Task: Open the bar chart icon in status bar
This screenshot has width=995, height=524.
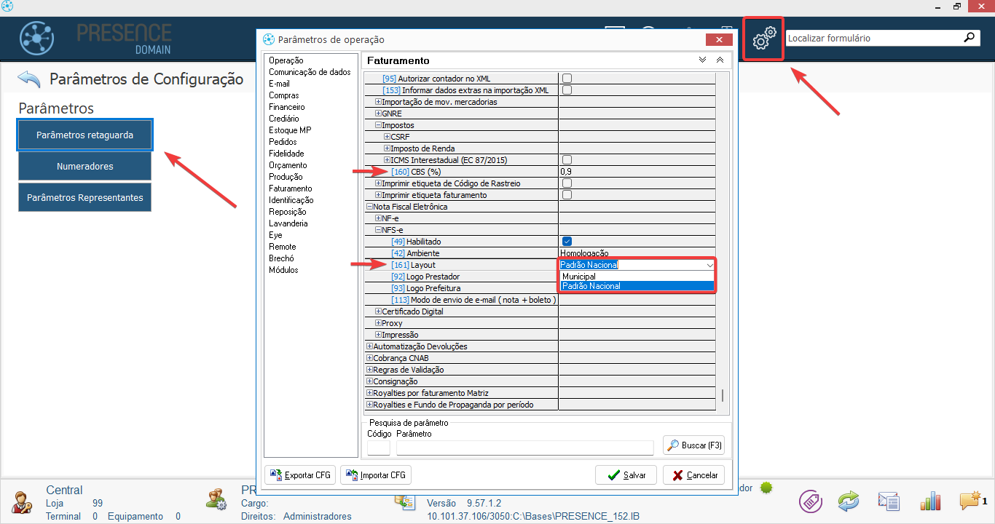Action: coord(930,501)
